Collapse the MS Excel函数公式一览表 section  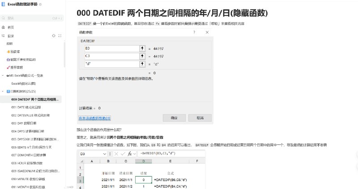tap(3, 75)
